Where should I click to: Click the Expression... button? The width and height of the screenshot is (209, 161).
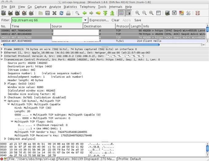pyautogui.click(x=99, y=20)
